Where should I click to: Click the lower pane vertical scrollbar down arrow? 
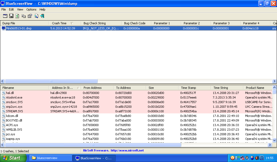[x=275, y=140]
